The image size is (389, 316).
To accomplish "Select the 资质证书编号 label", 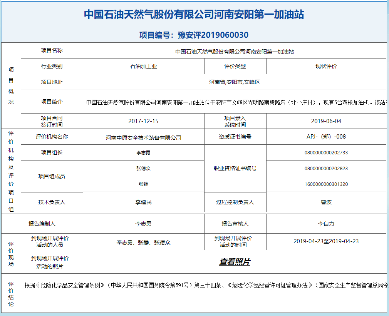I will coord(235,137).
